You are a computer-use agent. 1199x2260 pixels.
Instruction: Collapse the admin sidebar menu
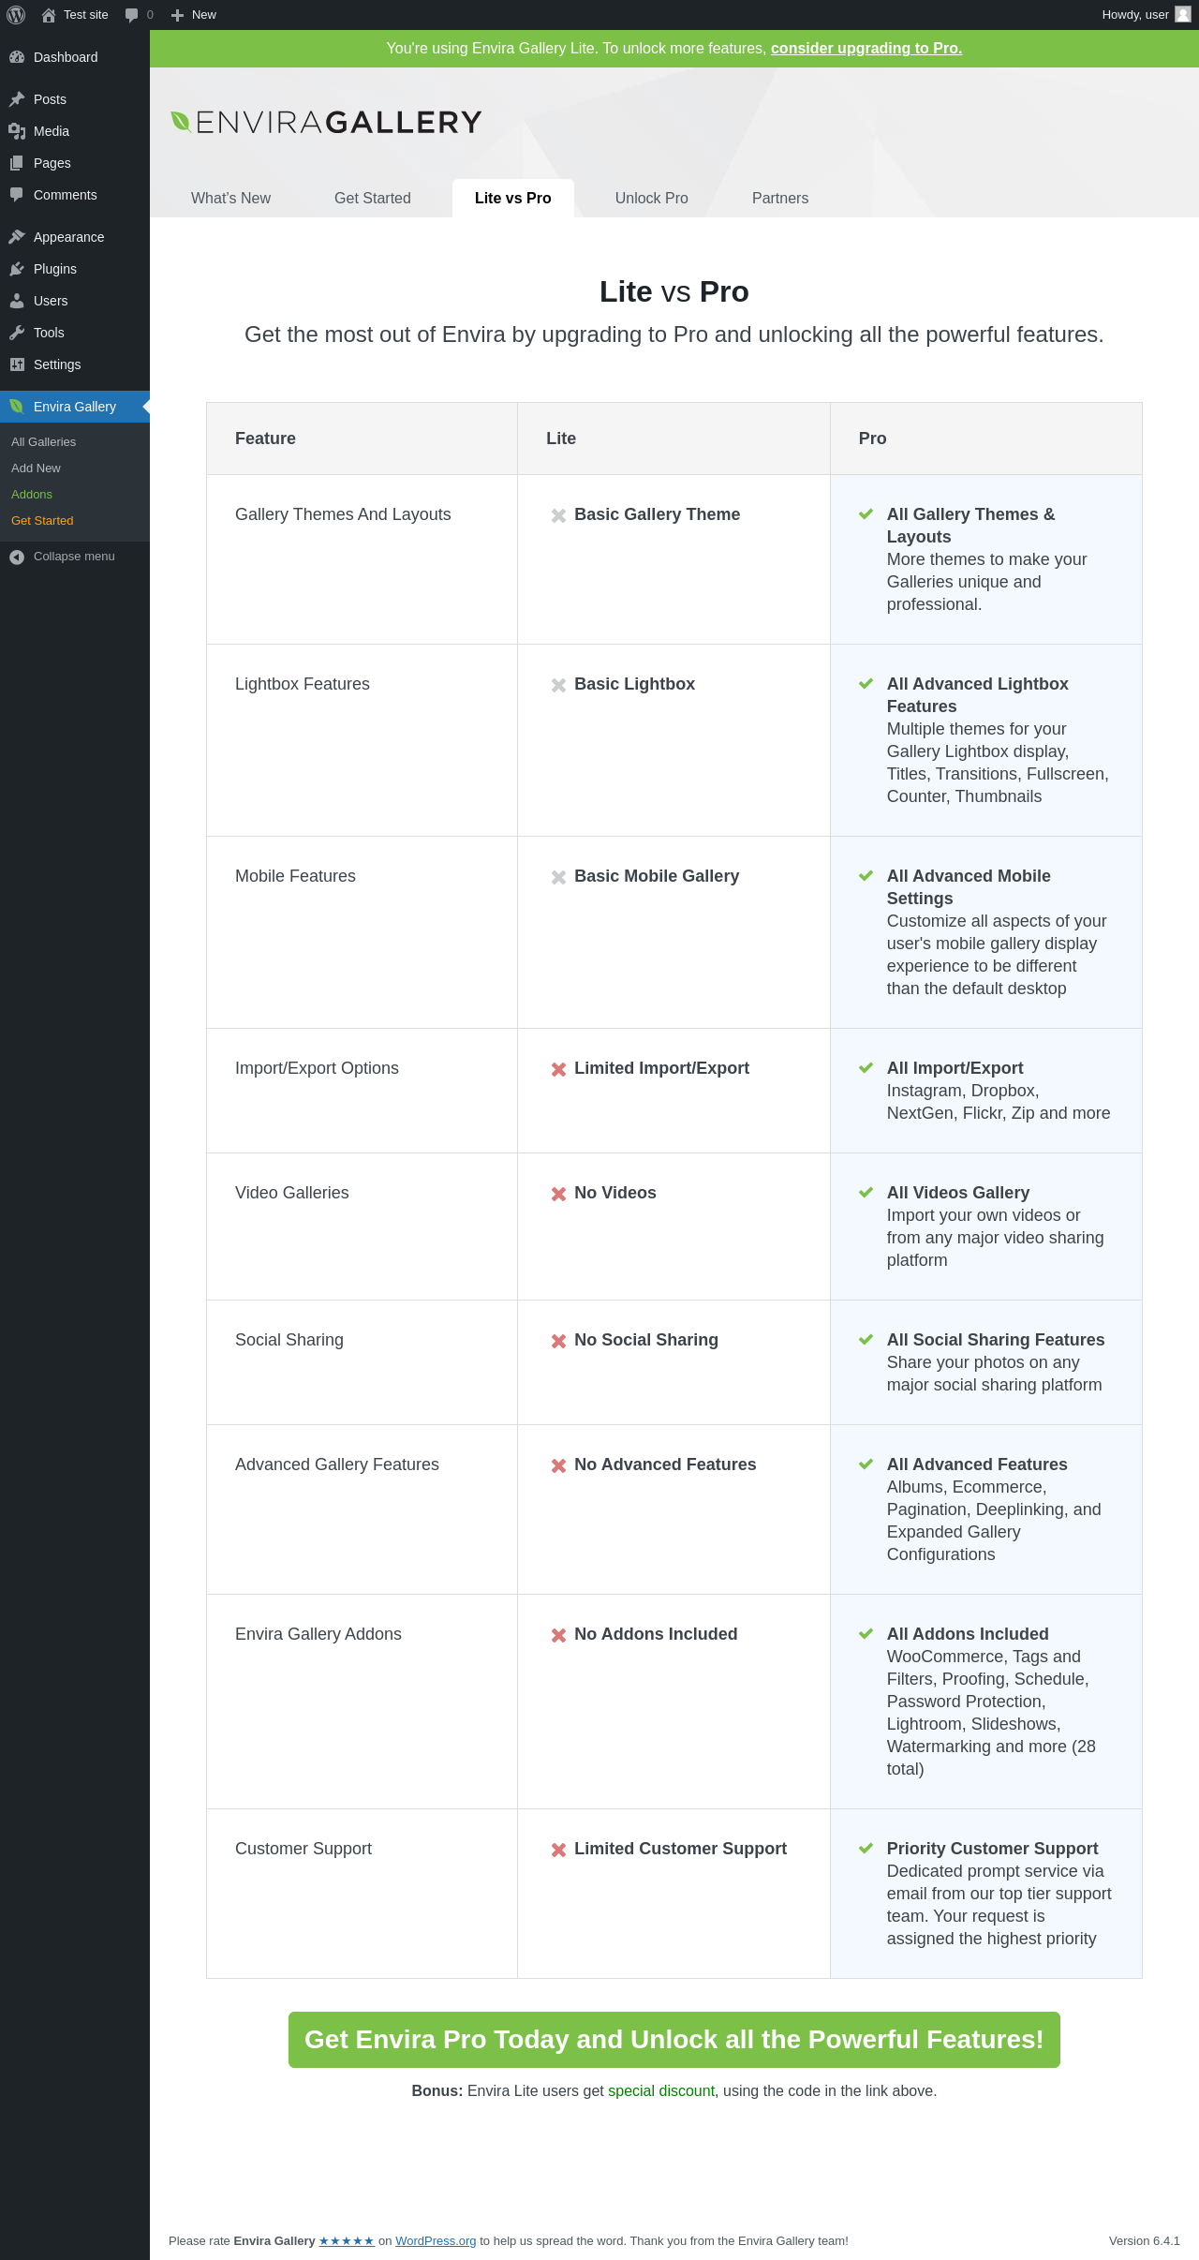point(75,557)
